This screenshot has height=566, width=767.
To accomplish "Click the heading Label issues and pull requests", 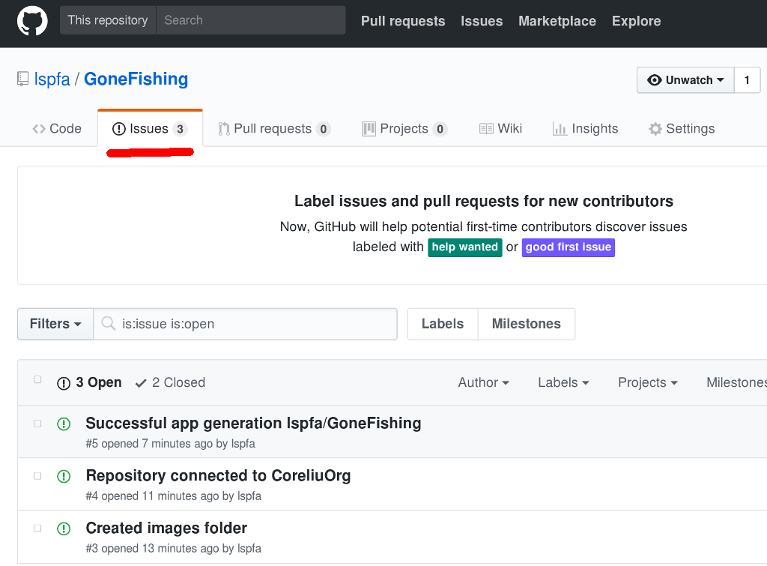I will click(484, 201).
